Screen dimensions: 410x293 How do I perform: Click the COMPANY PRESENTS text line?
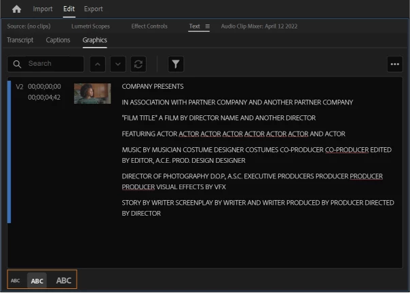[153, 87]
